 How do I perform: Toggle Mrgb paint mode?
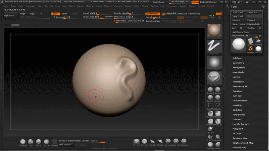click(x=23, y=14)
